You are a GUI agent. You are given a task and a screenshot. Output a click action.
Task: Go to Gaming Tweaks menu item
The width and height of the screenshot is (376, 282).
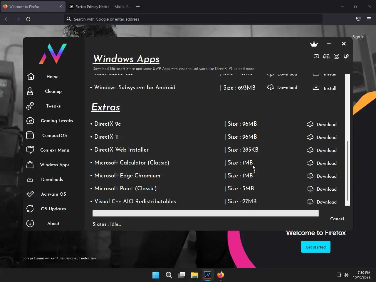[57, 121]
